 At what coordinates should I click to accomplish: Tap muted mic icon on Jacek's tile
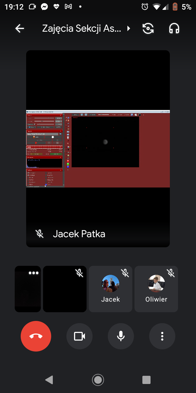(x=125, y=273)
